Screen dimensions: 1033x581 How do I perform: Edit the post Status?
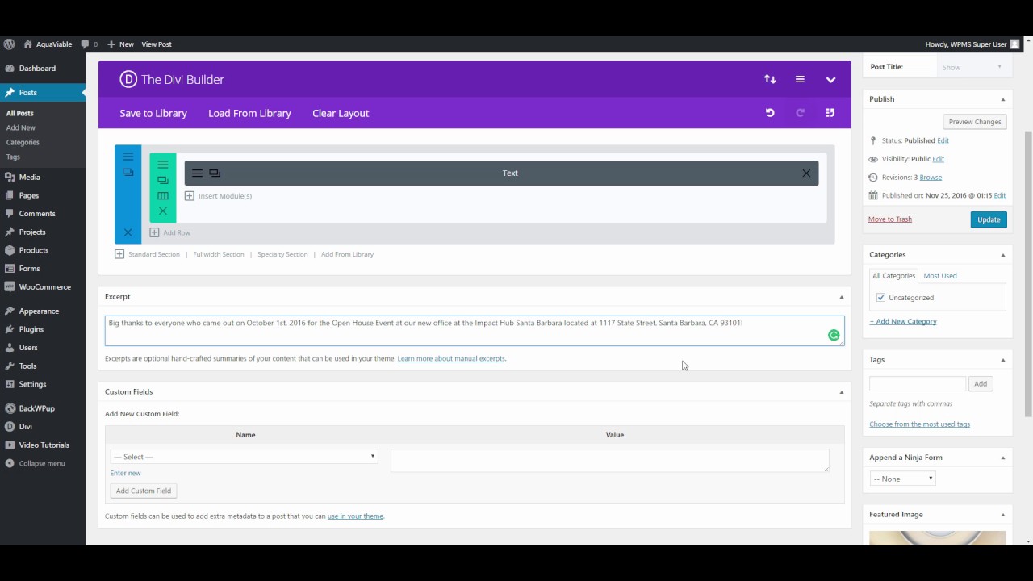click(x=943, y=140)
